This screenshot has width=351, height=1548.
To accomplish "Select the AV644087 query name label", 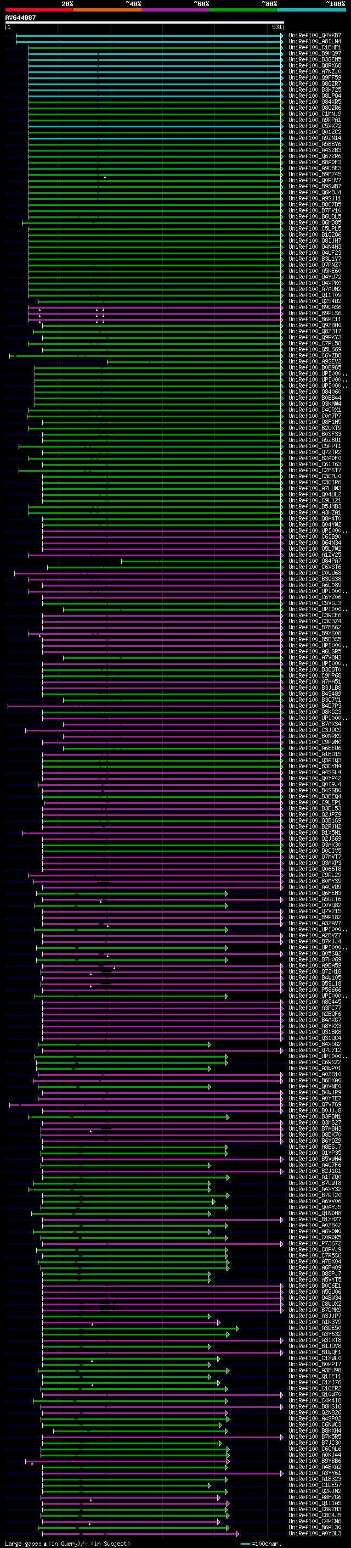I will coord(20,18).
